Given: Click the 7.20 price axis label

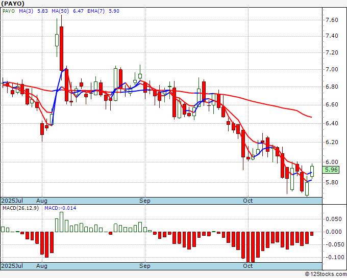Looking at the screenshot, I should 332,52.
